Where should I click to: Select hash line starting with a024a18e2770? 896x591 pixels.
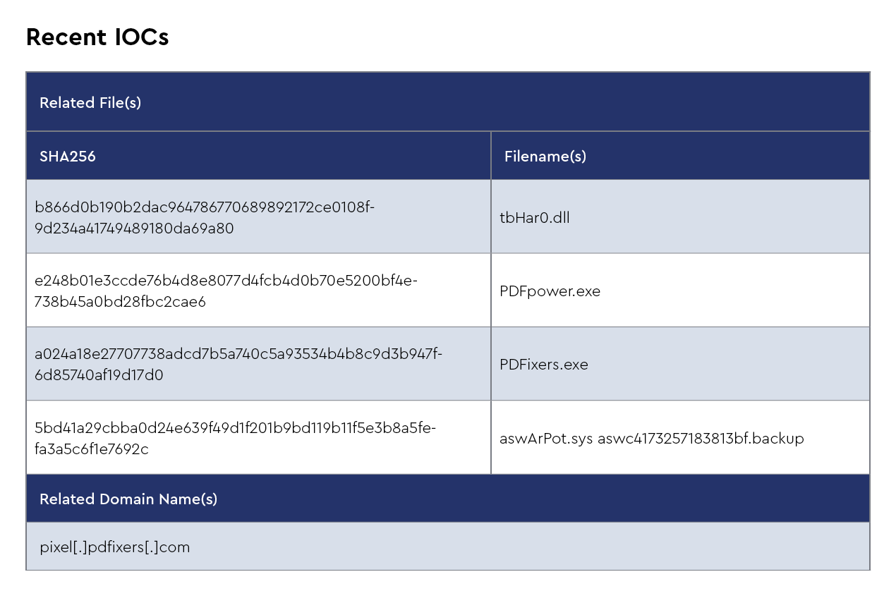[x=238, y=354]
